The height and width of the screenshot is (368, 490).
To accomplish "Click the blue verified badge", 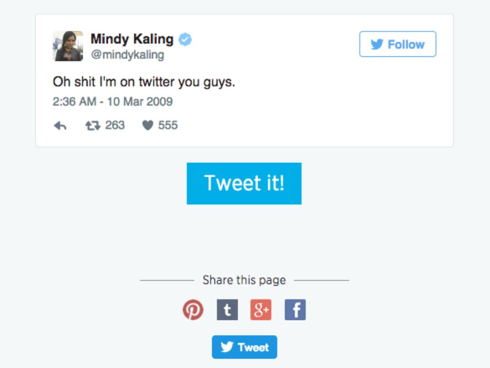I will point(185,39).
